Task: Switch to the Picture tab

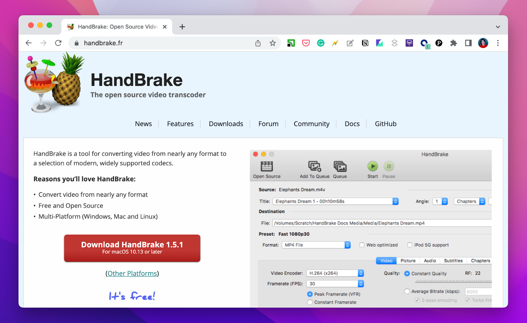Action: click(x=408, y=261)
